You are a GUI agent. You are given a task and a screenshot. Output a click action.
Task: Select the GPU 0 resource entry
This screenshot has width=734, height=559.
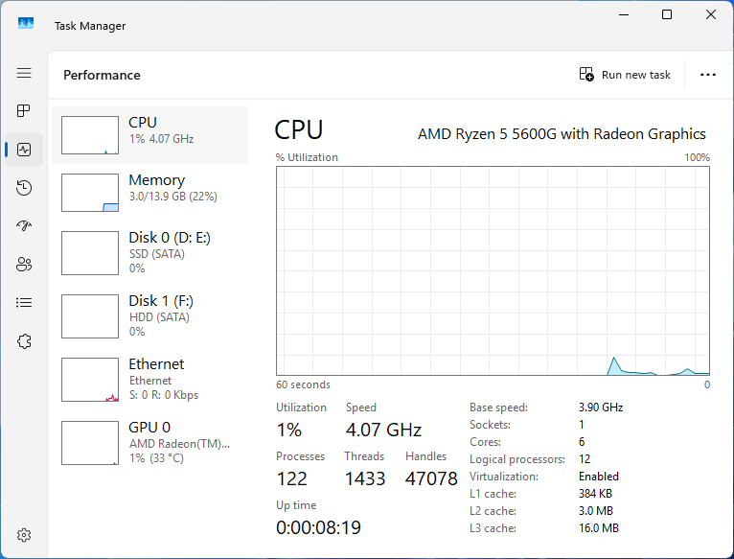click(149, 443)
